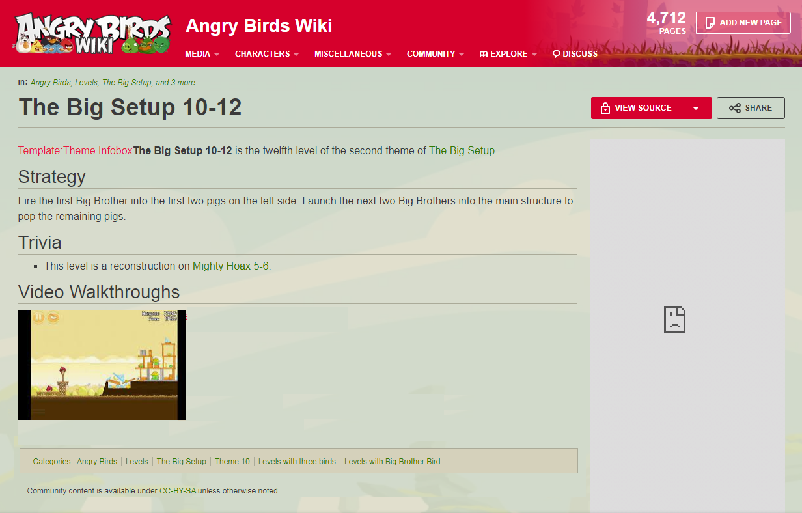Open the Theme 10 category link

pyautogui.click(x=232, y=462)
